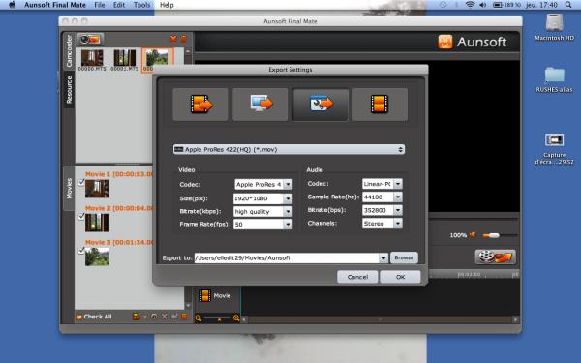
Task: Open the small arrow next to add movie icon
Action: (x=144, y=317)
